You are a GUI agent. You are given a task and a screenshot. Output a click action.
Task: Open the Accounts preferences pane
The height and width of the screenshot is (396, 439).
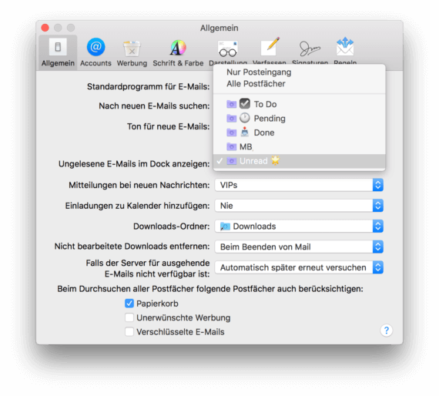pos(96,52)
